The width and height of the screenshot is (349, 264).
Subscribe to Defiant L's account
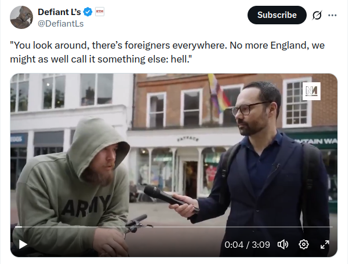click(277, 15)
